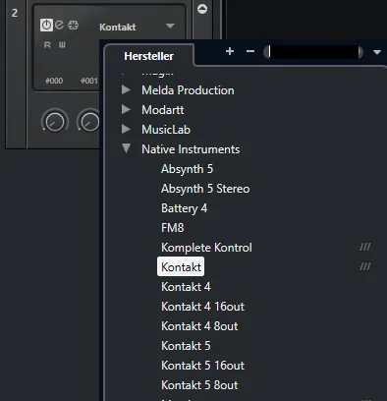This screenshot has width=387, height=401.
Task: Adjust the first quick control knob
Action: tap(55, 121)
